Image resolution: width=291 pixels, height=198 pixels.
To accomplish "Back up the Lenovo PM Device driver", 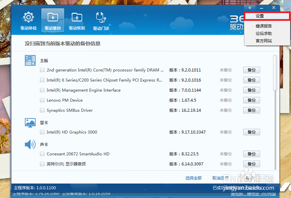I will pos(251,100).
